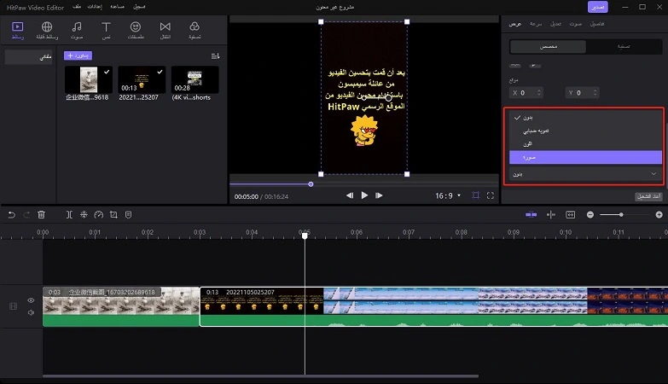The width and height of the screenshot is (668, 384).
Task: Switch to the عرض view properties tab
Action: click(x=515, y=24)
